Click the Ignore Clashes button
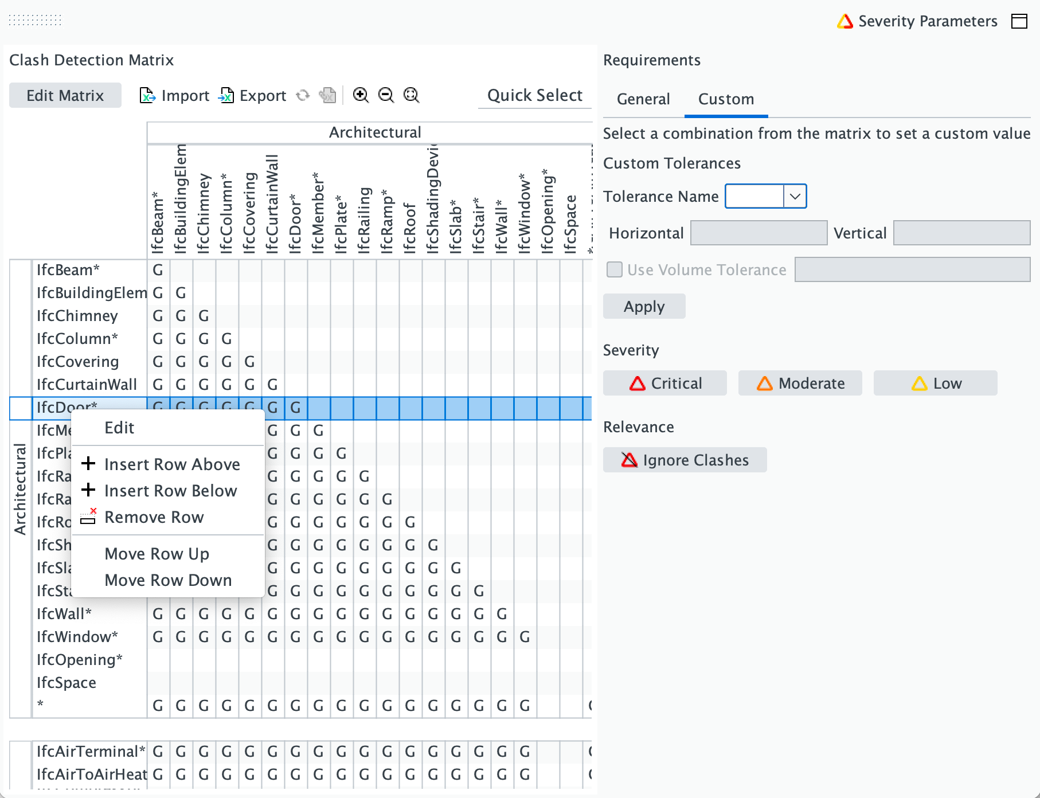Viewport: 1040px width, 798px height. [x=685, y=460]
